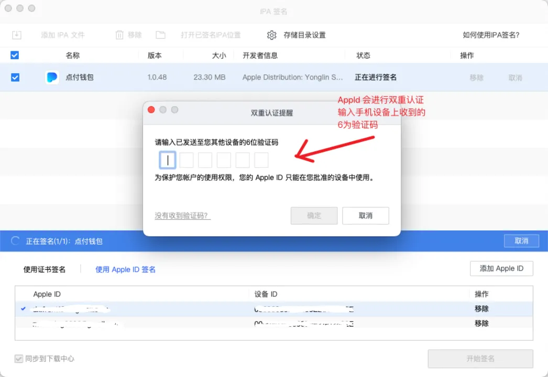Cancel signing via 取消 in blue progress bar
Image resolution: width=548 pixels, height=377 pixels.
pos(521,241)
